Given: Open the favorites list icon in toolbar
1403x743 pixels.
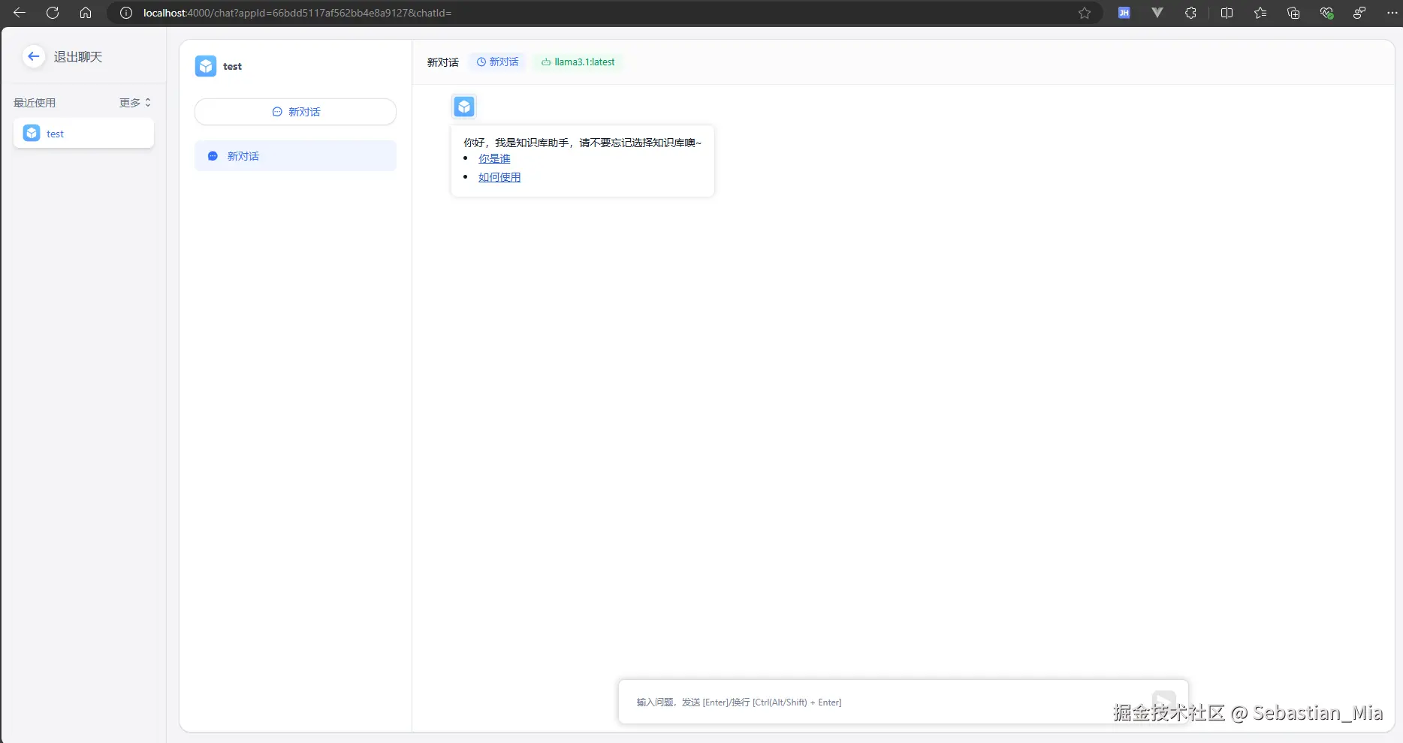Looking at the screenshot, I should 1260,13.
